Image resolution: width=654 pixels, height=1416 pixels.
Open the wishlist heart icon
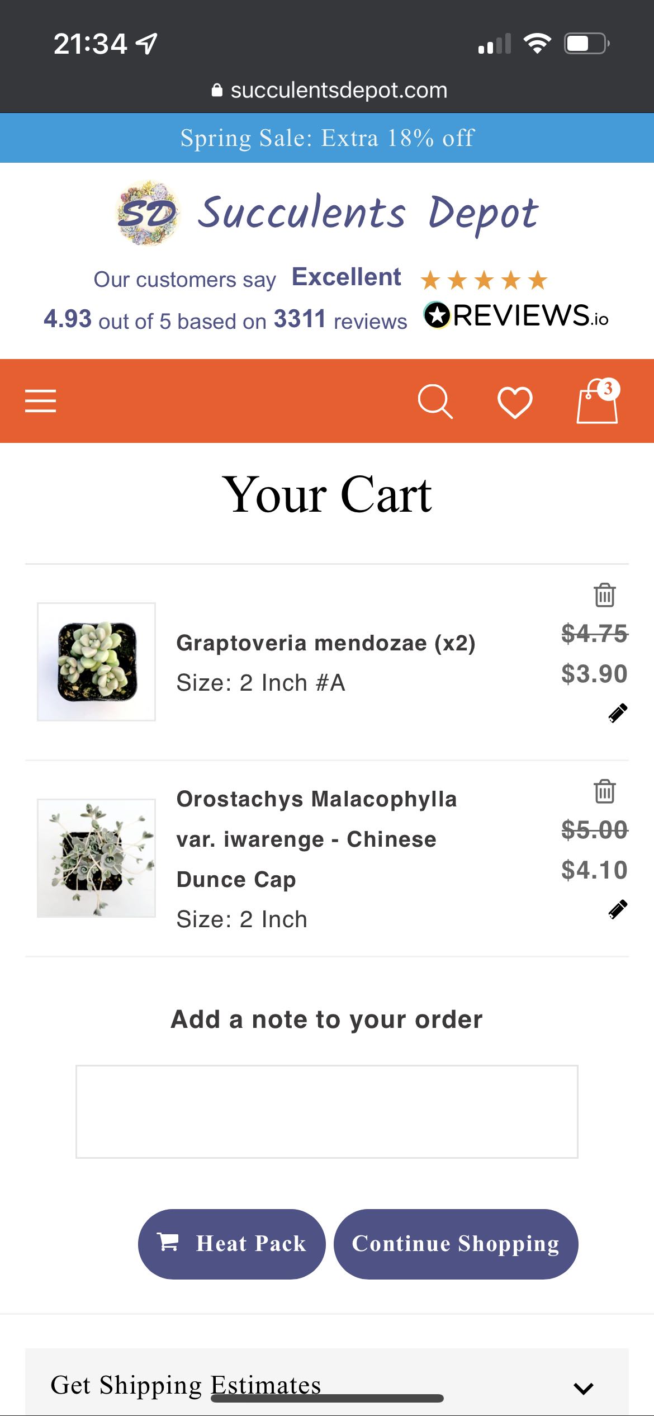pos(514,402)
